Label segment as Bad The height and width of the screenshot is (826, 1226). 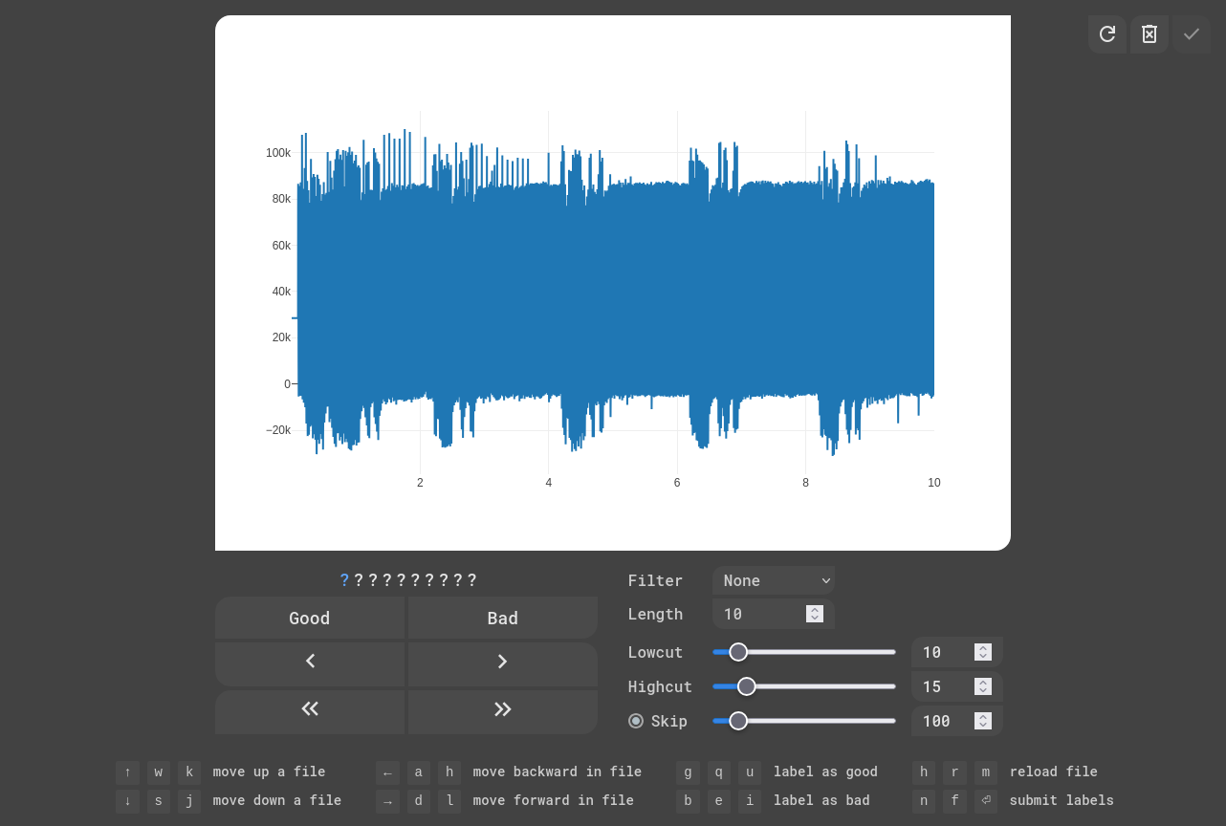point(503,619)
